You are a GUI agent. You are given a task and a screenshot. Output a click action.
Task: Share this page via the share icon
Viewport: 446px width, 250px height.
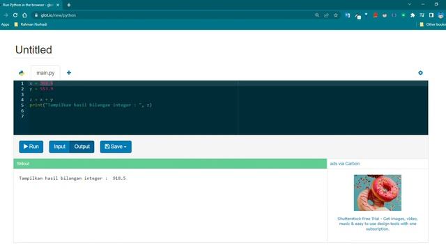tap(326, 15)
